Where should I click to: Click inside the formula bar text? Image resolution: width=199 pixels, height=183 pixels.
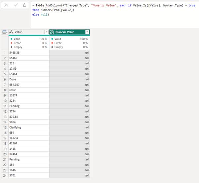coord(112,10)
